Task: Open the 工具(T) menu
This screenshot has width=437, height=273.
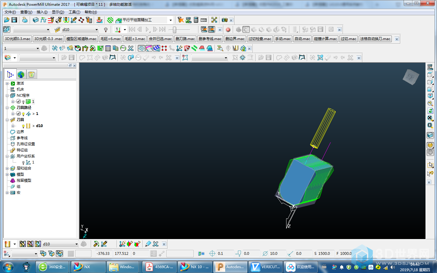Action: point(74,12)
